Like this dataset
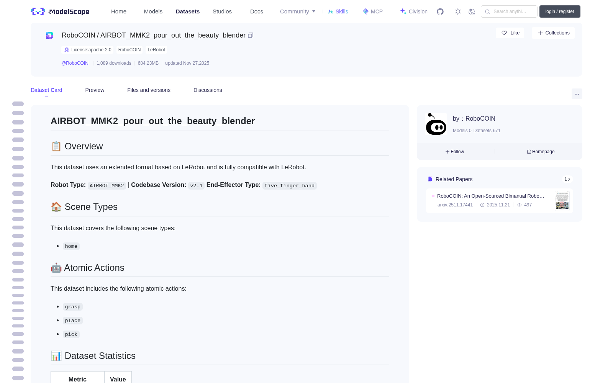 coord(510,33)
